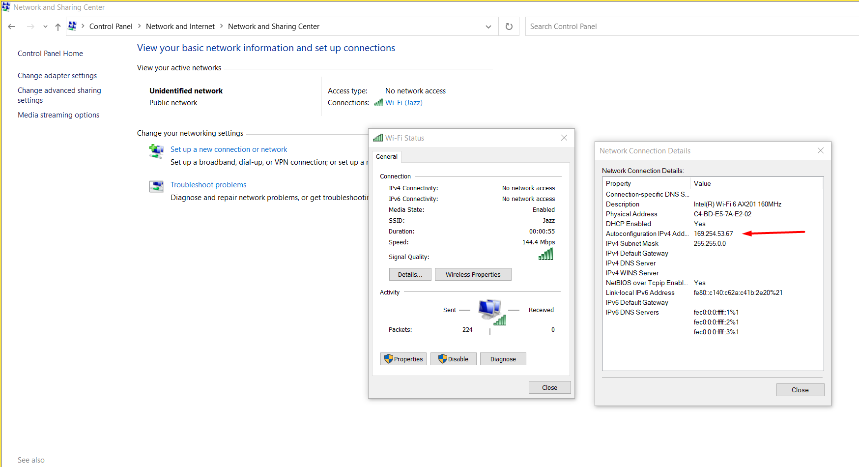Expand the breadcrumb chevron after Network and Internet
The height and width of the screenshot is (467, 859).
(222, 26)
